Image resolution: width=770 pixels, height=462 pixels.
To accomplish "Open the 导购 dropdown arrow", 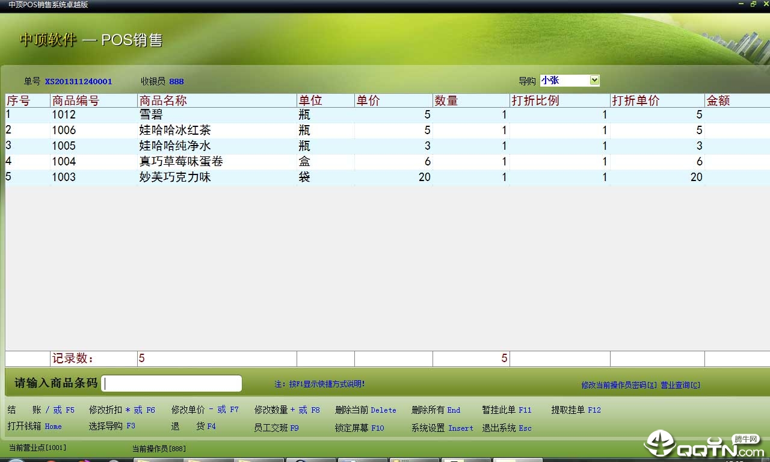I will pyautogui.click(x=594, y=81).
